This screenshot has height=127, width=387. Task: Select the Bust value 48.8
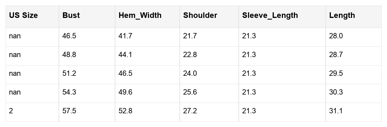point(69,55)
